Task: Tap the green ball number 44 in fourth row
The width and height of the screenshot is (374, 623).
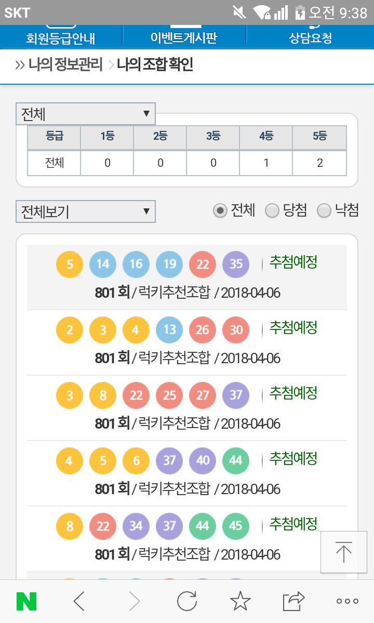Action: pos(235,460)
